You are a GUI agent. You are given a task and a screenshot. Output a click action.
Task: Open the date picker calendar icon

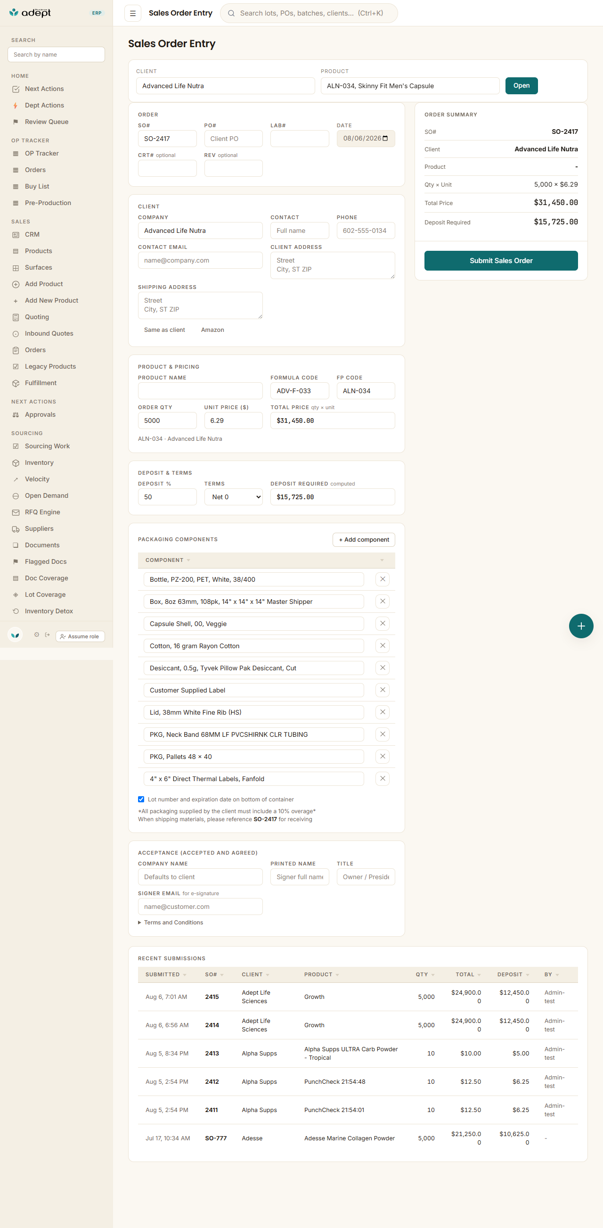click(385, 138)
